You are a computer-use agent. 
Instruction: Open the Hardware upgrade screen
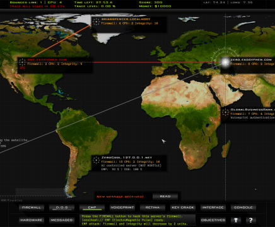point(32,220)
